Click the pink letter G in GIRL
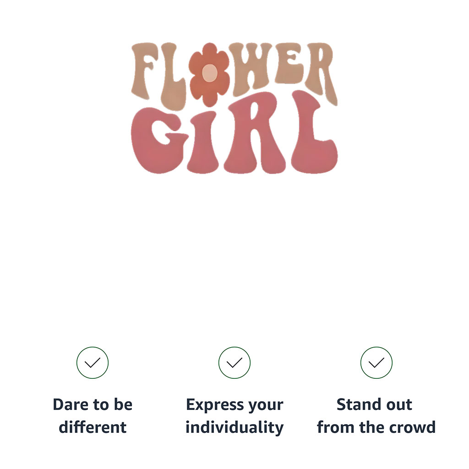The image size is (469, 469). (x=159, y=140)
